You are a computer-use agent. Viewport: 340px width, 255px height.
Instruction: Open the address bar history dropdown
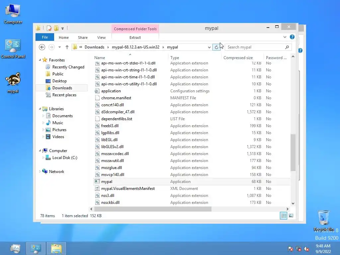(209, 47)
